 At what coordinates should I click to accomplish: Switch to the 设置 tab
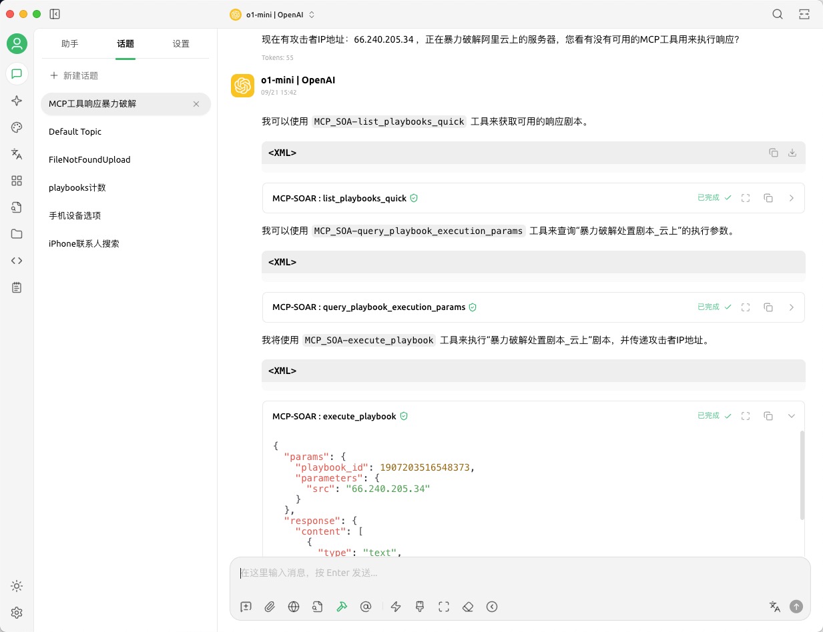click(x=181, y=44)
